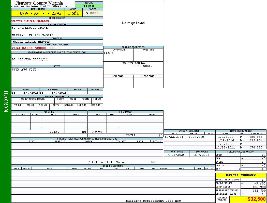Select the map number 079-A-25-G field

tap(38, 13)
